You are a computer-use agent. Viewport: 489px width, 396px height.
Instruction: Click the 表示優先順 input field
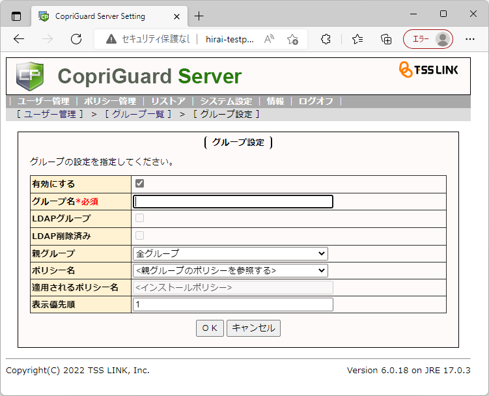pyautogui.click(x=233, y=305)
